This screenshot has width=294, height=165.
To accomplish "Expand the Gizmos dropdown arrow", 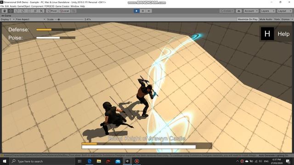I will click(292, 19).
